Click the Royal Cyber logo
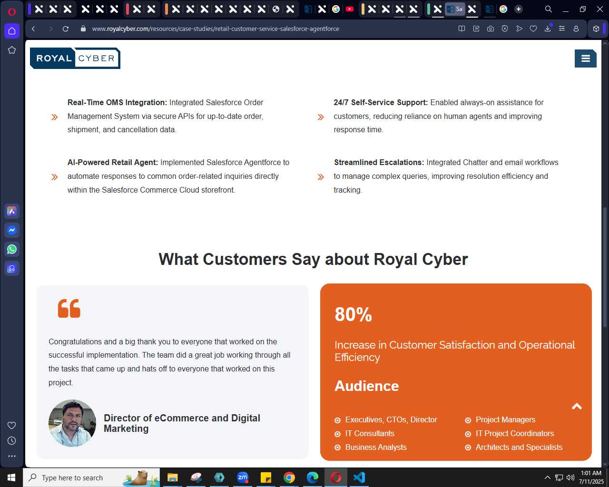 coord(75,58)
